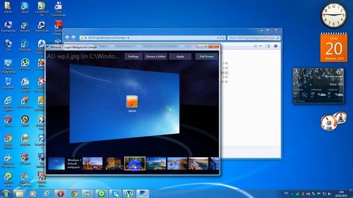Image resolution: width=353 pixels, height=198 pixels.
Task: Select the coastal bay thumbnail after AU-wp3
Action: [x=156, y=163]
